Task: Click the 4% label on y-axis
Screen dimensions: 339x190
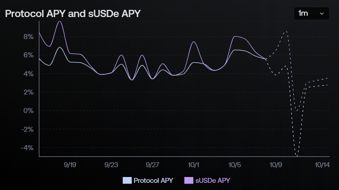Action: click(28, 74)
